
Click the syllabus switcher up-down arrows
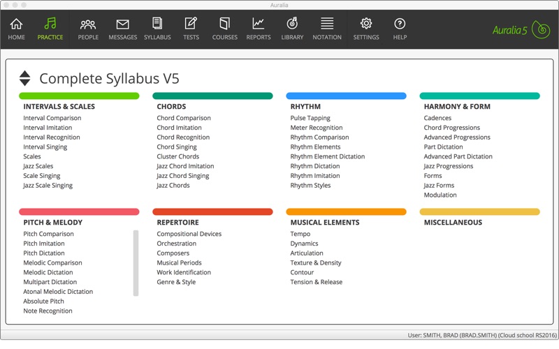click(24, 78)
